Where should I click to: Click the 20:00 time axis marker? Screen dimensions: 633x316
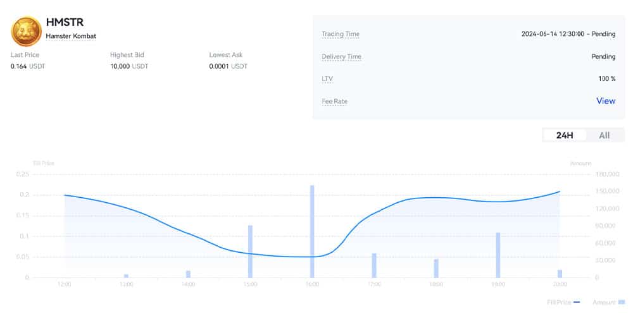click(x=560, y=285)
